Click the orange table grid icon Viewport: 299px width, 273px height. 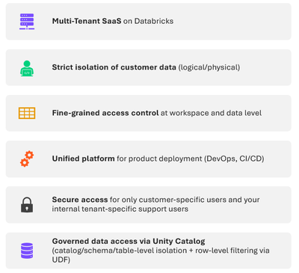click(x=27, y=113)
